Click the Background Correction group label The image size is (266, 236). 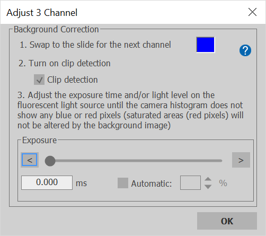[x=56, y=29]
